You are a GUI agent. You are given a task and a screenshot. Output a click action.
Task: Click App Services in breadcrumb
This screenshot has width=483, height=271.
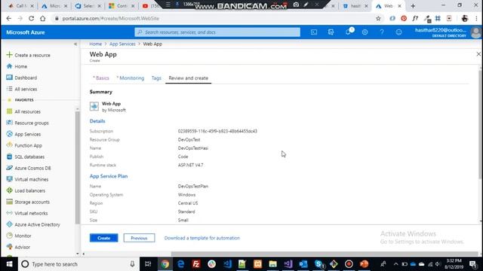click(122, 44)
